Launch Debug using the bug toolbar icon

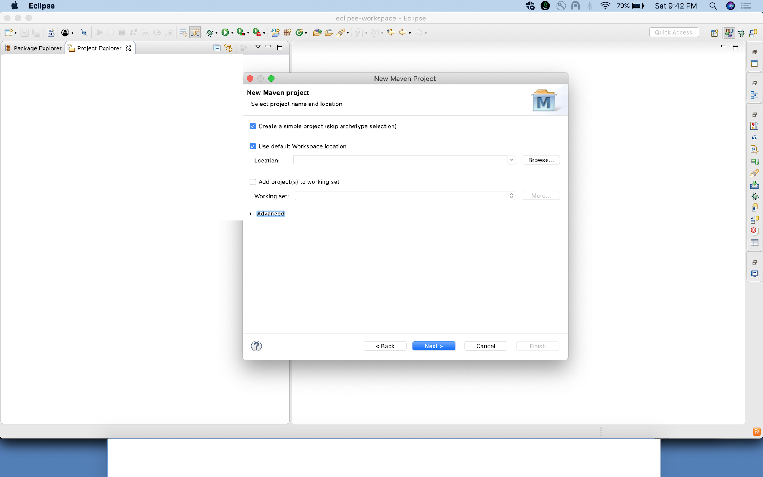209,32
